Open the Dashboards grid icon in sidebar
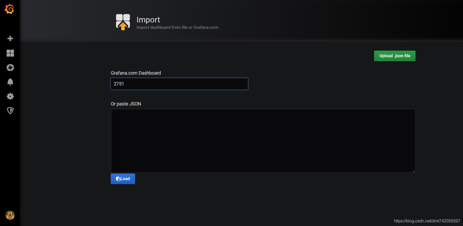 pos(10,53)
